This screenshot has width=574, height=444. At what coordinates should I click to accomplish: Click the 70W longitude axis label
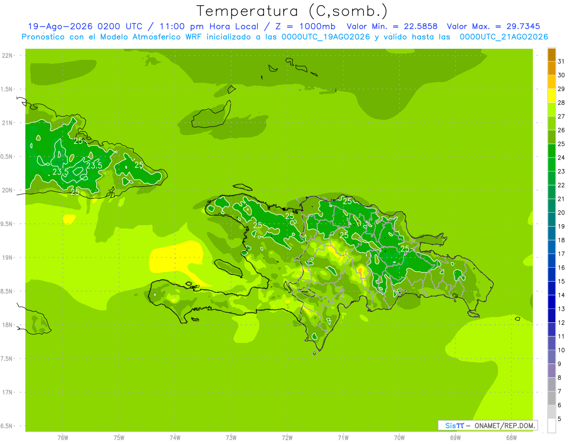click(x=399, y=438)
